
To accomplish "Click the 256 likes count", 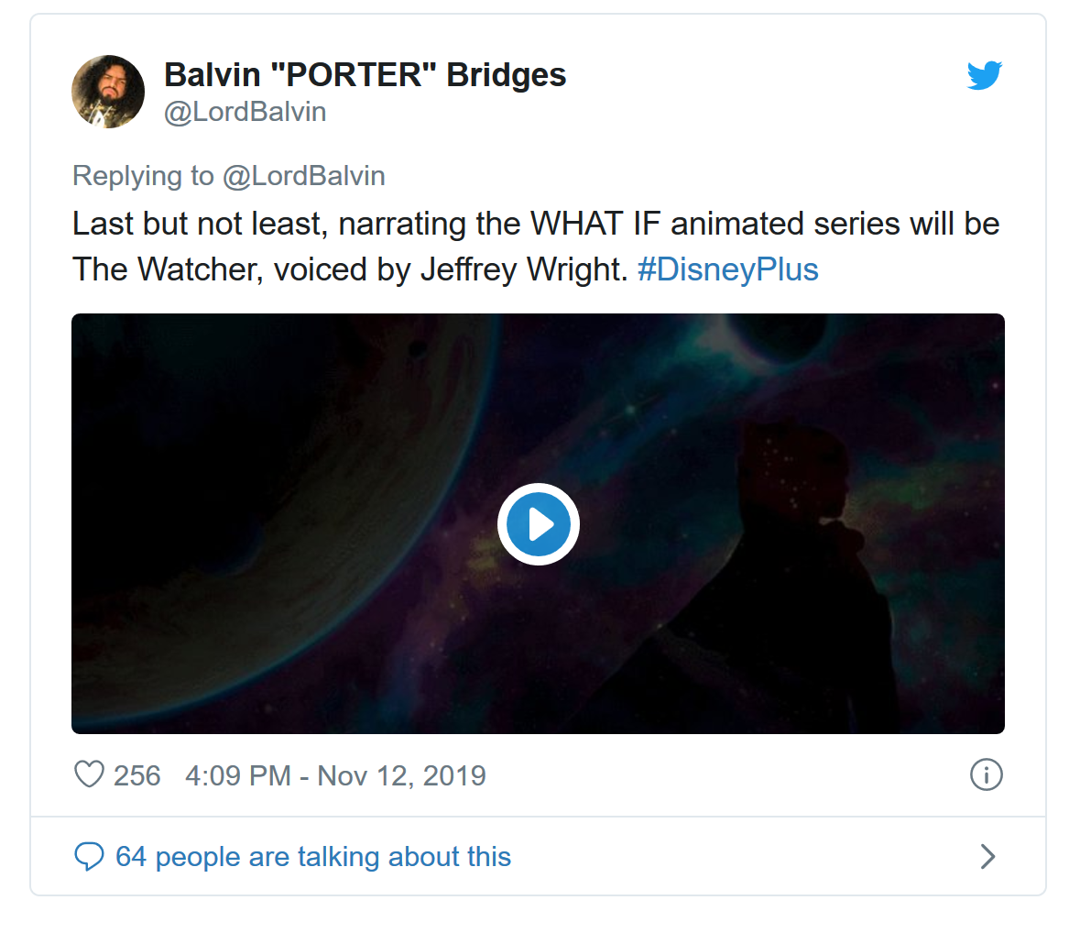I will [x=136, y=776].
